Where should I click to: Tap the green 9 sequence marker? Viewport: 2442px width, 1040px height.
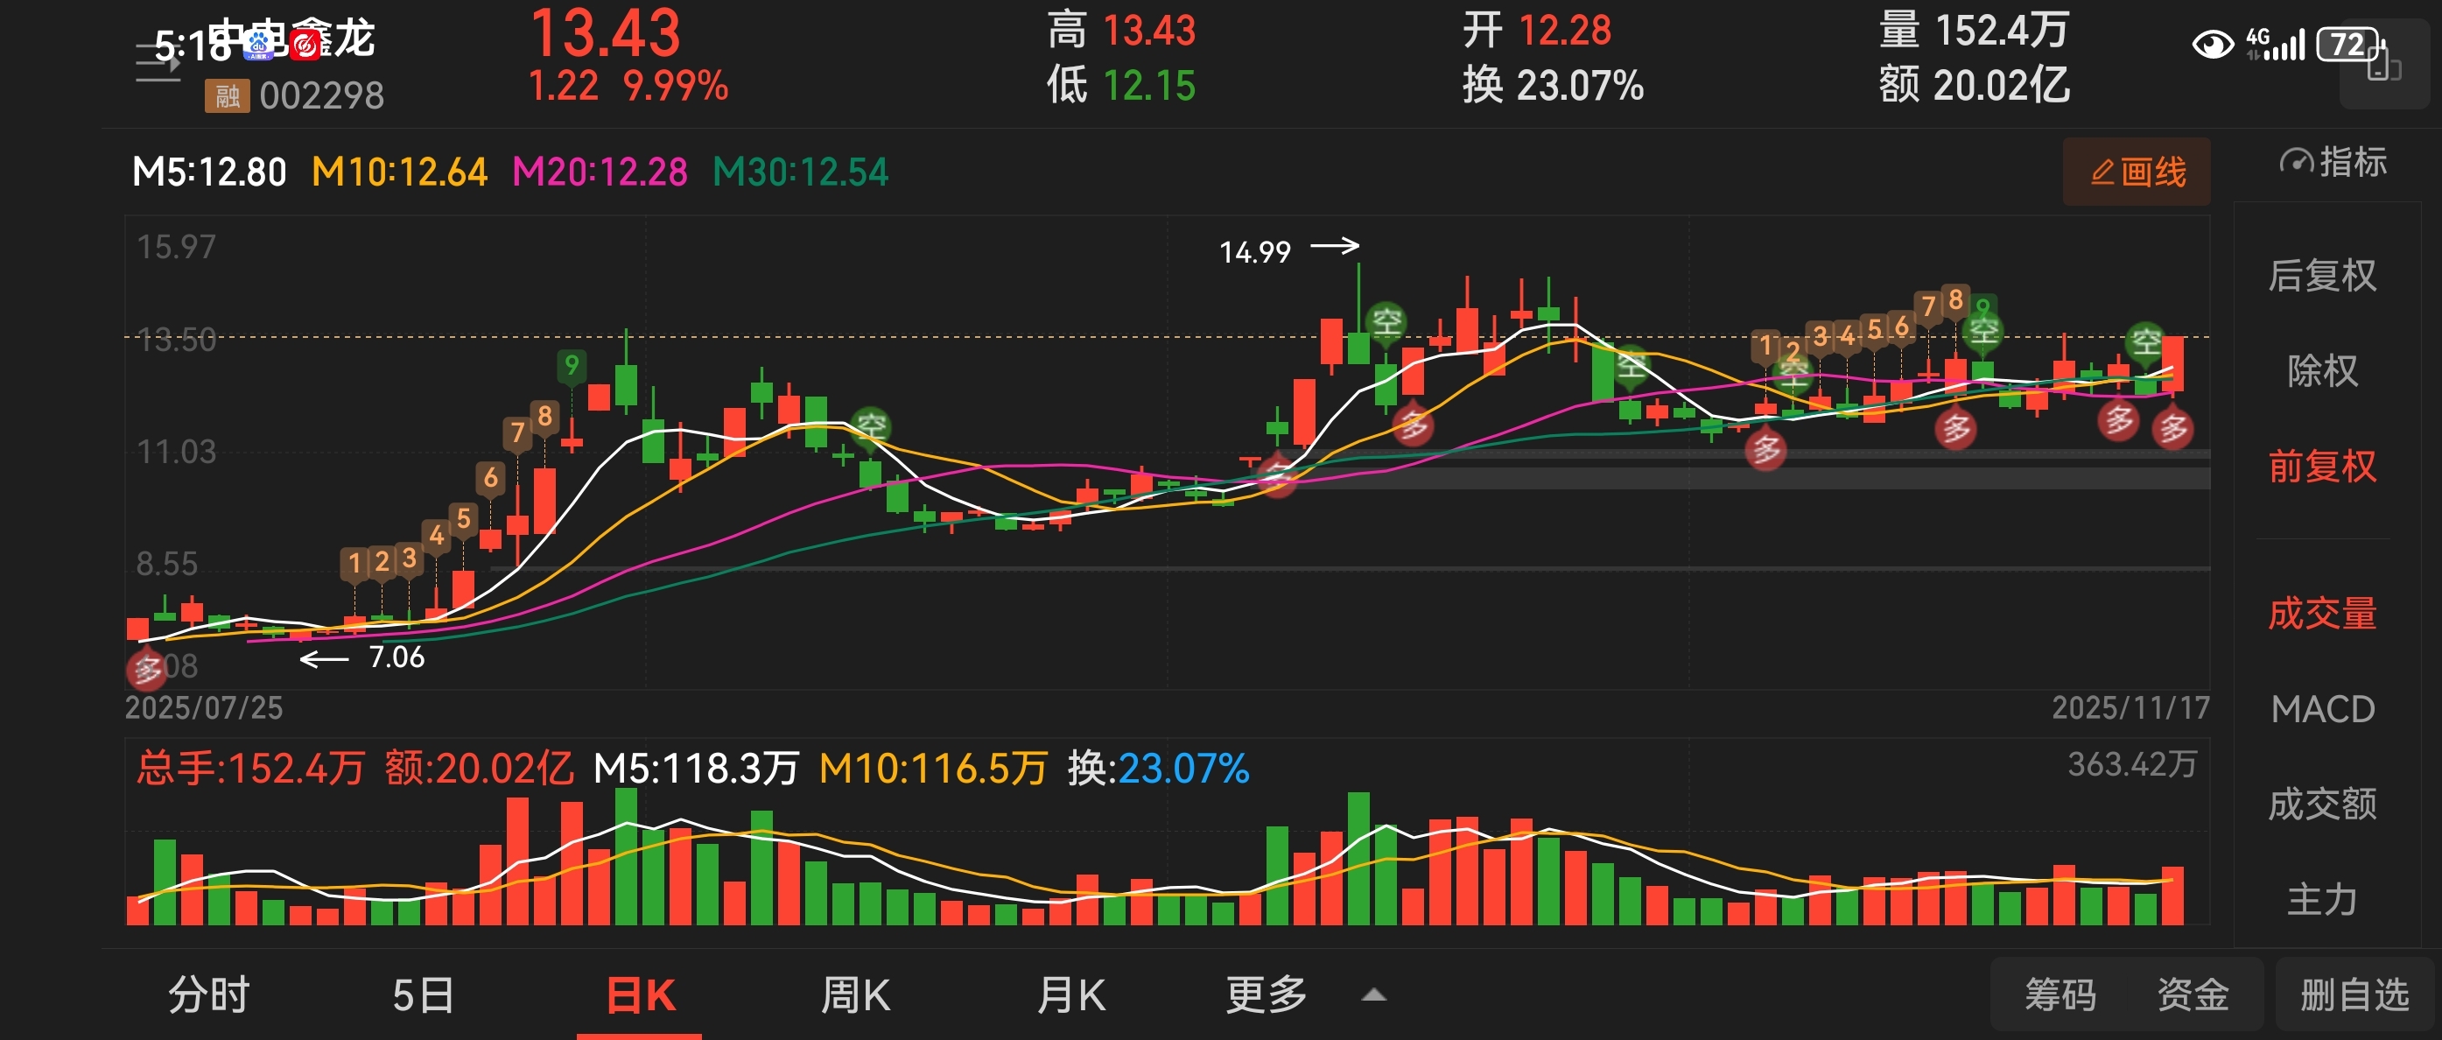[x=571, y=365]
